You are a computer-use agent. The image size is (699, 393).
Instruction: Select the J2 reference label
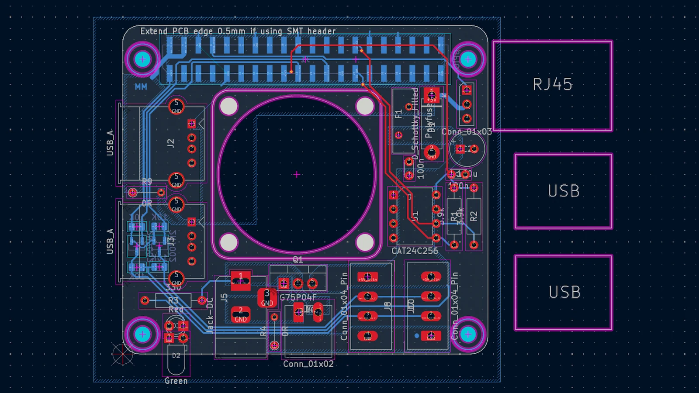coord(170,143)
